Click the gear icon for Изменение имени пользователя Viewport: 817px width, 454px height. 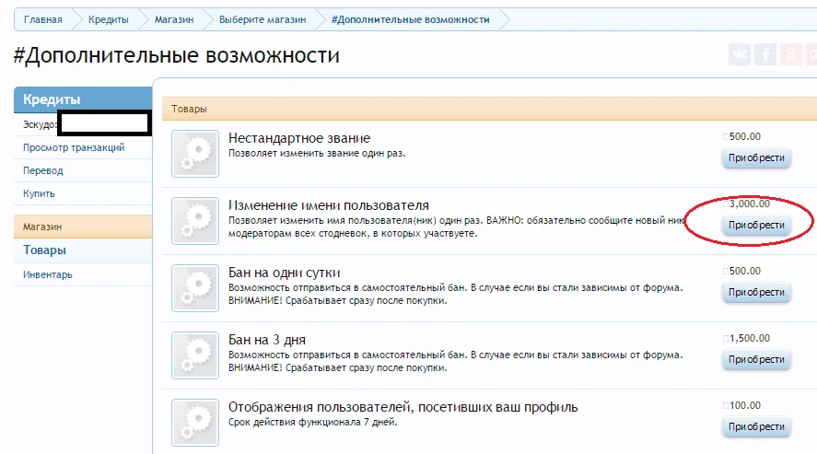[x=195, y=221]
